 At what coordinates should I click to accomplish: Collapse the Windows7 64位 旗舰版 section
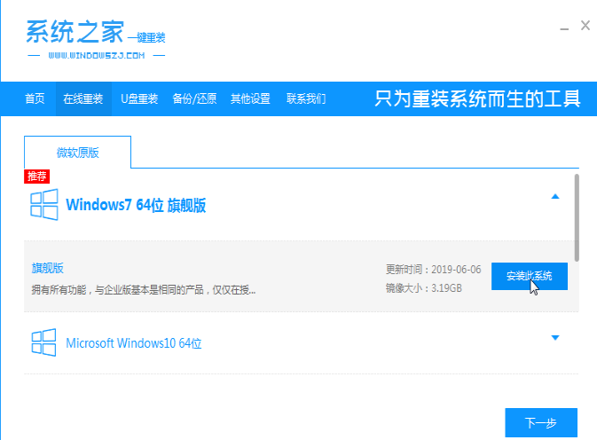[555, 196]
